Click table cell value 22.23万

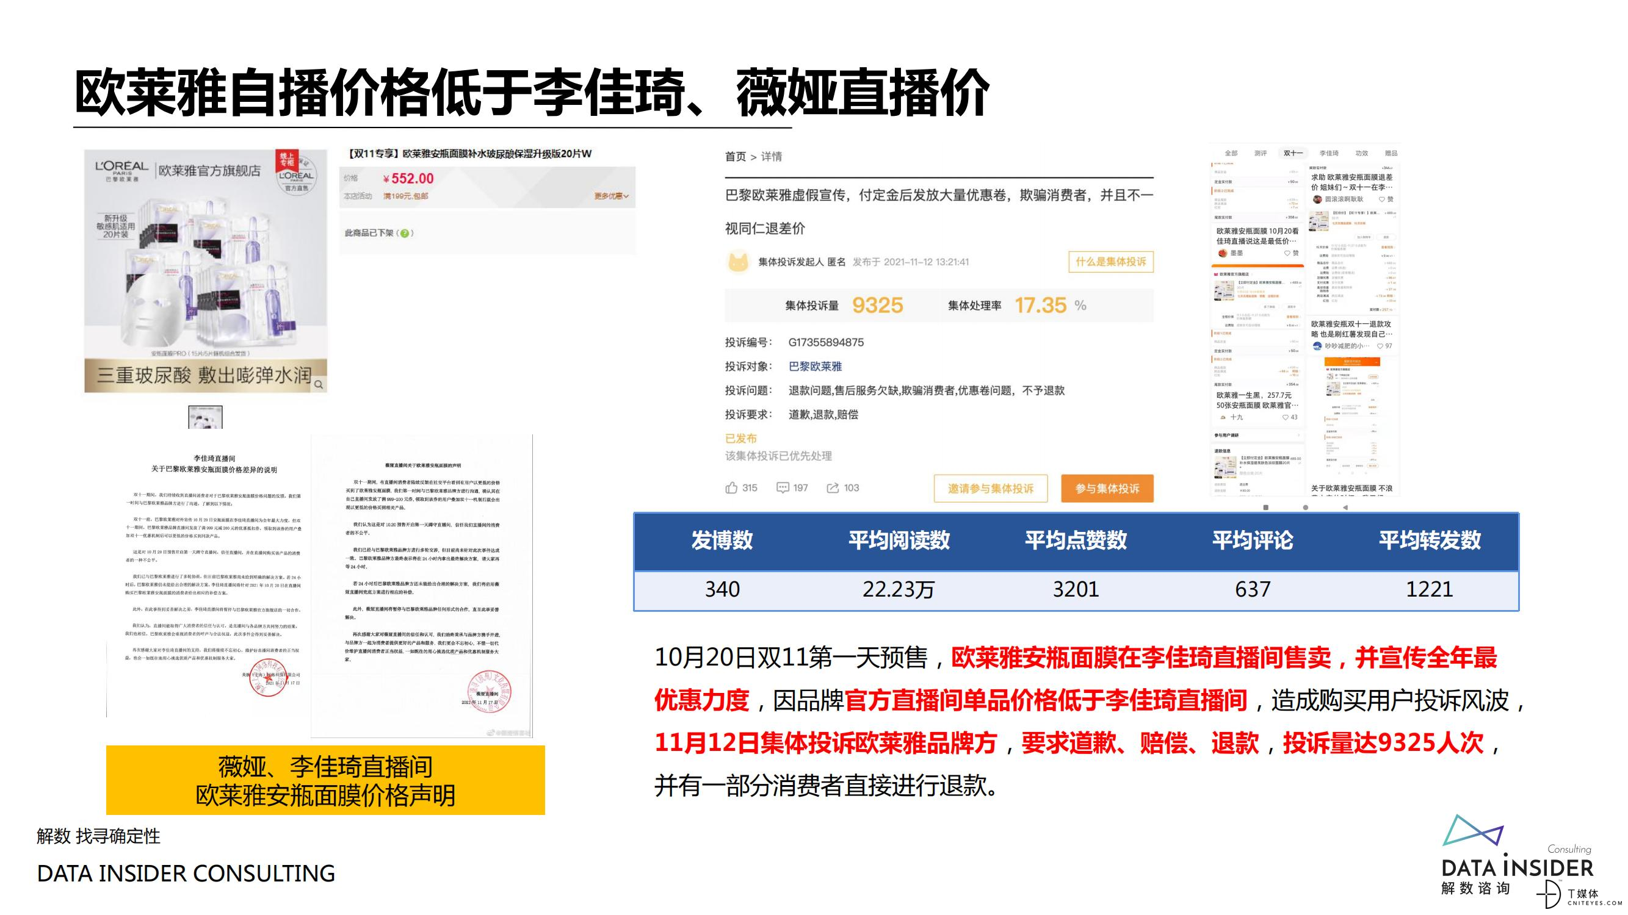tap(899, 589)
